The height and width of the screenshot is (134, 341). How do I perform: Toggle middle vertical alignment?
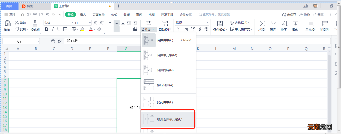point(117,23)
